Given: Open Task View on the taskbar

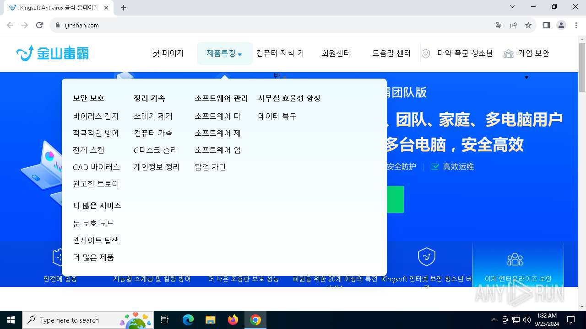Looking at the screenshot, I should 165,320.
